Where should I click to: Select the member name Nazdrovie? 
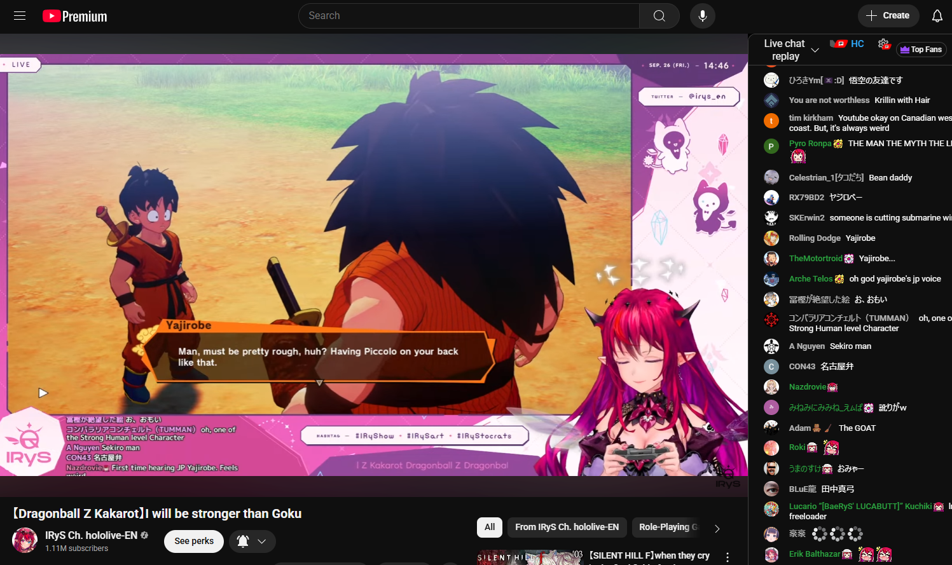click(808, 387)
